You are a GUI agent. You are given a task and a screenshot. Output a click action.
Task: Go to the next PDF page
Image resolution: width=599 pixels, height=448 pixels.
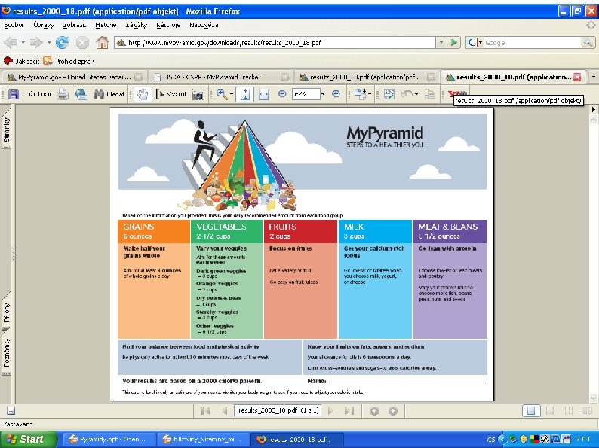[x=330, y=410]
